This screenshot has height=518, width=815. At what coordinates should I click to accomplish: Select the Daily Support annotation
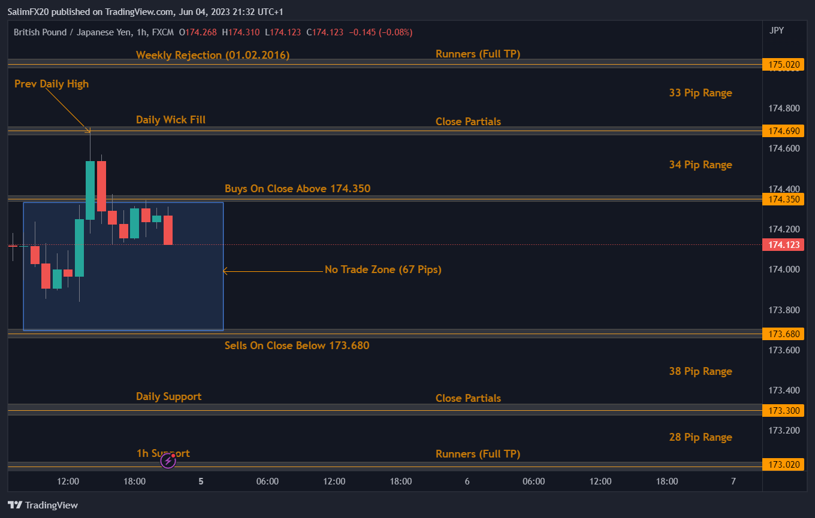click(168, 396)
